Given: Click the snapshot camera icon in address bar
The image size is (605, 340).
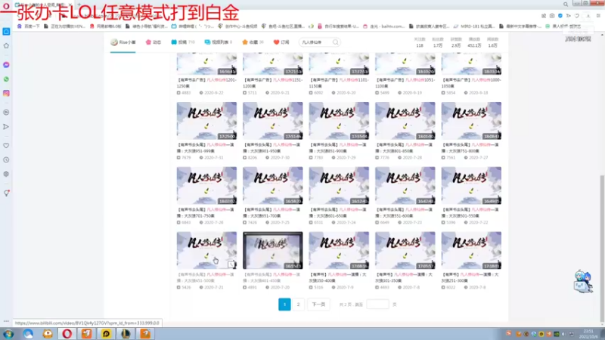Looking at the screenshot, I should pyautogui.click(x=552, y=16).
